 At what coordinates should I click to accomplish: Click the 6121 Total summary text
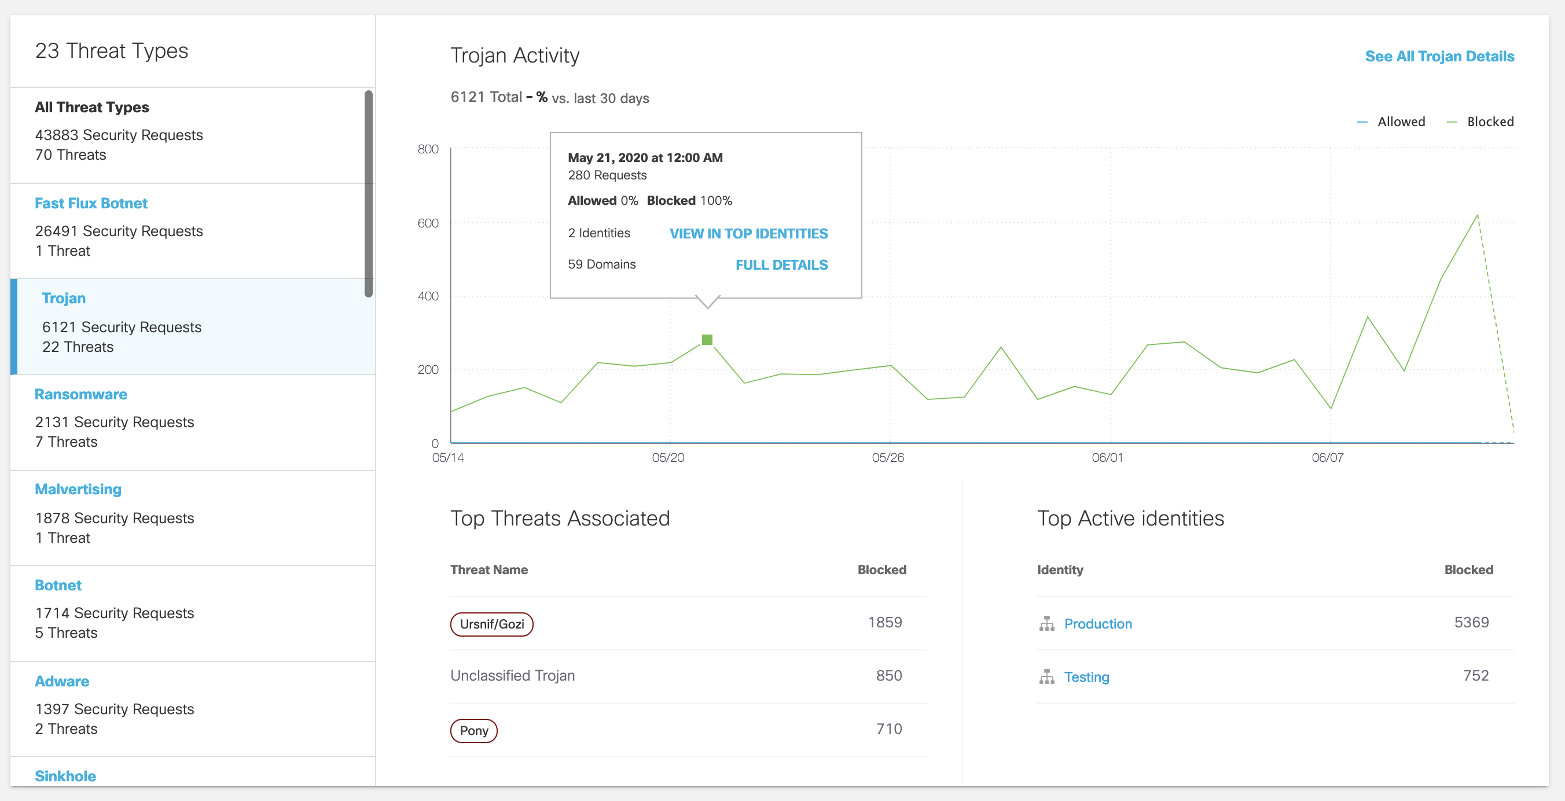pyautogui.click(x=486, y=97)
